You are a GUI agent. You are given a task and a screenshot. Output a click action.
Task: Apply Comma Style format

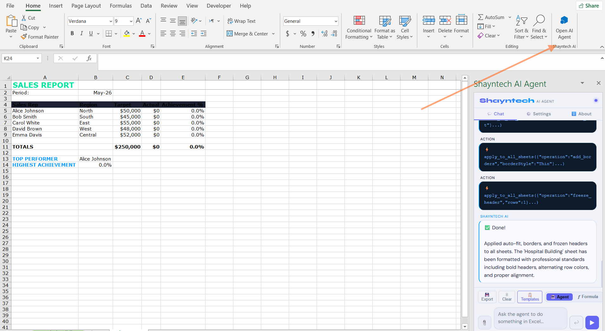tap(313, 33)
